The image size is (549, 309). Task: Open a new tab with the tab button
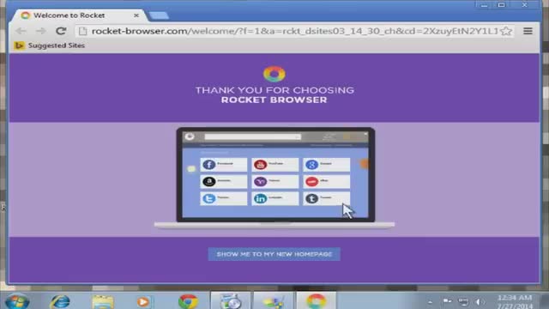pos(158,15)
